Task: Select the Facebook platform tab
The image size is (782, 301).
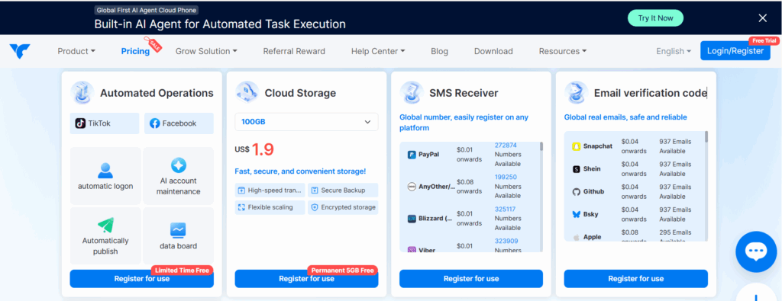Action: pos(179,123)
